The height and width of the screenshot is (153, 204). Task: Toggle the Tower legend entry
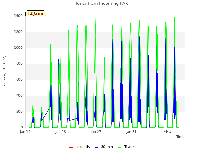(126, 147)
